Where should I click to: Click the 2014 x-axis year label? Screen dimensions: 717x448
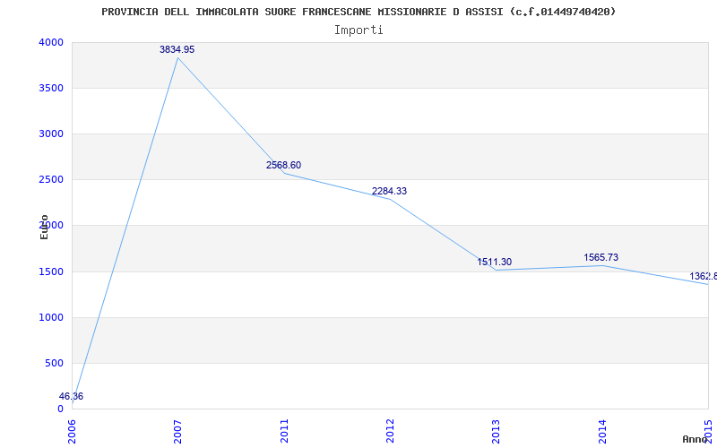(x=602, y=431)
